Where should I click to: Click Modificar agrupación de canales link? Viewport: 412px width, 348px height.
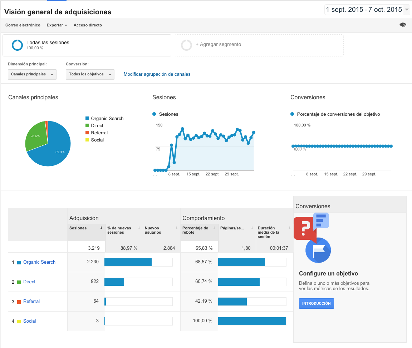[157, 74]
